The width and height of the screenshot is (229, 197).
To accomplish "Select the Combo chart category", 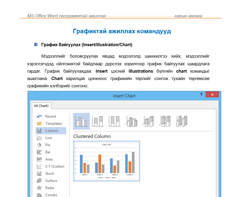I will (51, 195).
